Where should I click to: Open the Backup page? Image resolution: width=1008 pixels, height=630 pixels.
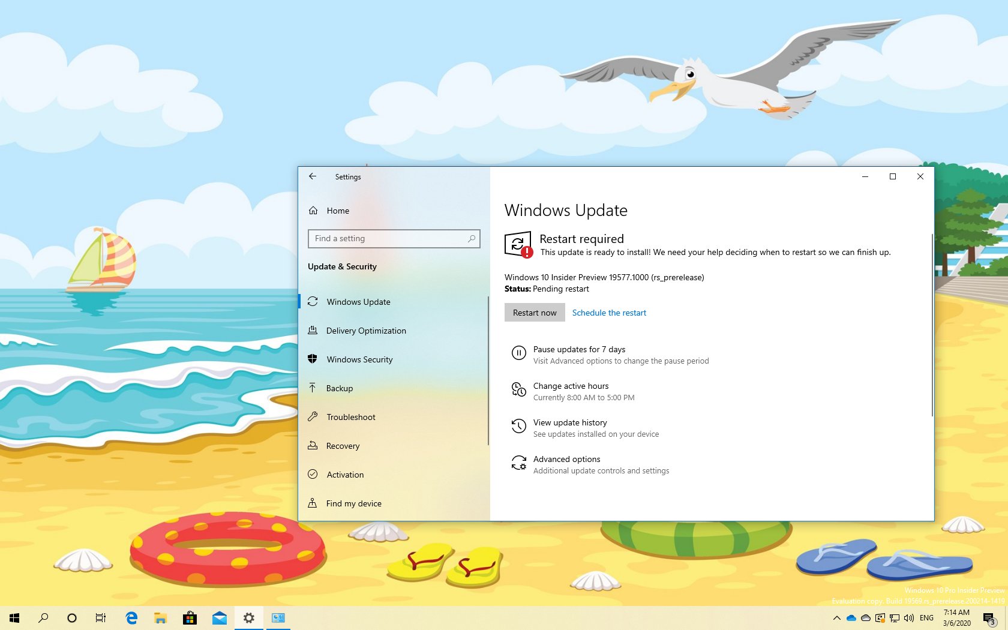pos(394,388)
